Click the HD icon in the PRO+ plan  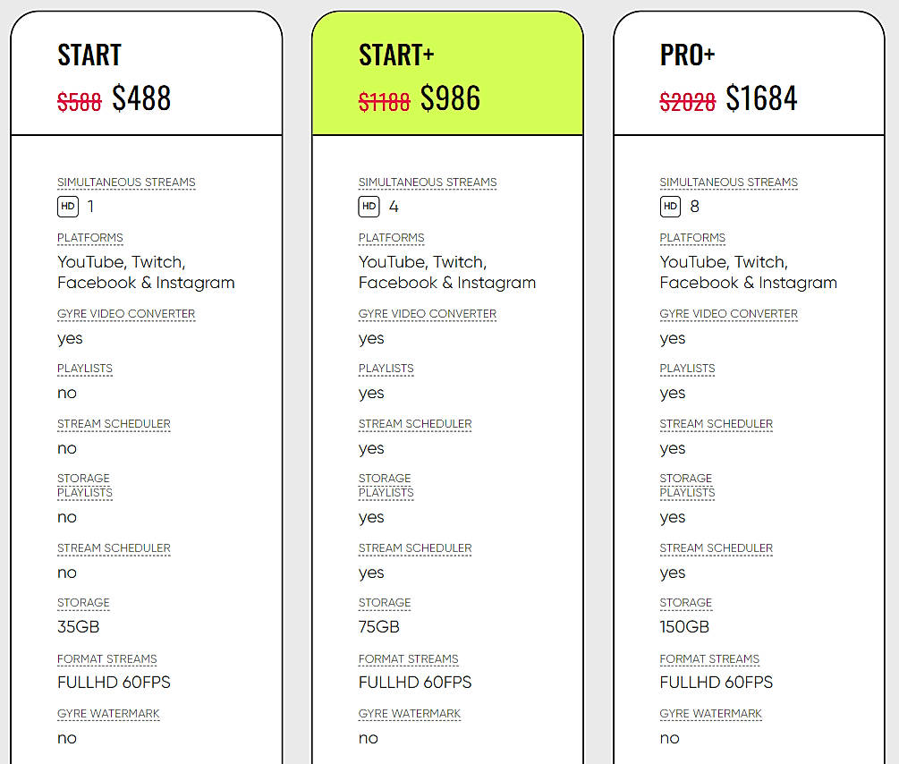click(x=670, y=206)
